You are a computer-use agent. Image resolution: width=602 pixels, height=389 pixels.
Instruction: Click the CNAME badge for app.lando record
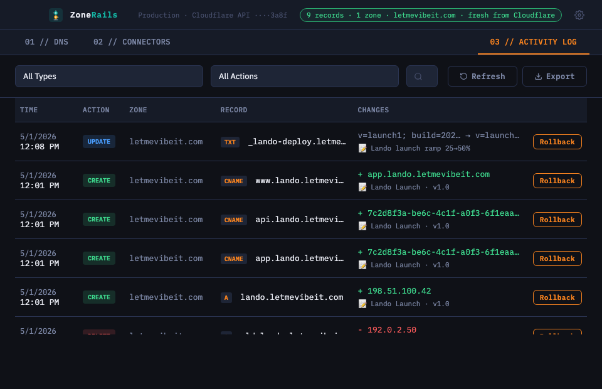[x=233, y=259]
